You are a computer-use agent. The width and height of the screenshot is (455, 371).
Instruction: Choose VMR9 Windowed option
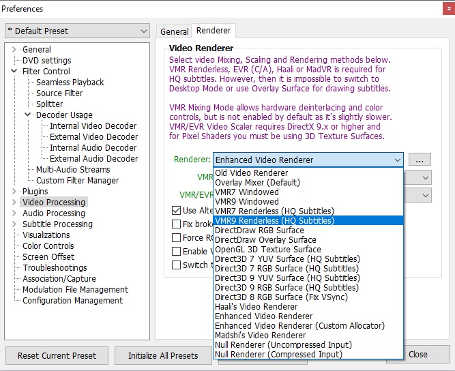tap(308, 202)
